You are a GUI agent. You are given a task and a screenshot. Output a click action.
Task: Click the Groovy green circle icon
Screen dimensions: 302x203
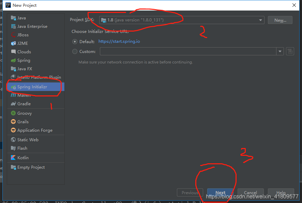[x=13, y=113]
